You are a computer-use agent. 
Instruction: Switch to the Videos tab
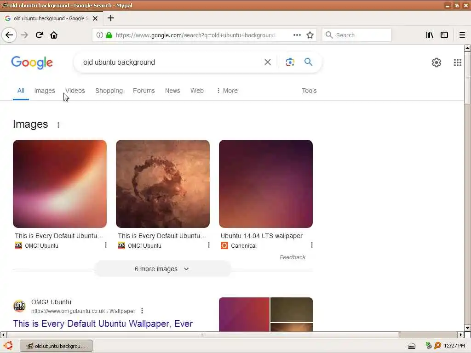[x=75, y=91]
